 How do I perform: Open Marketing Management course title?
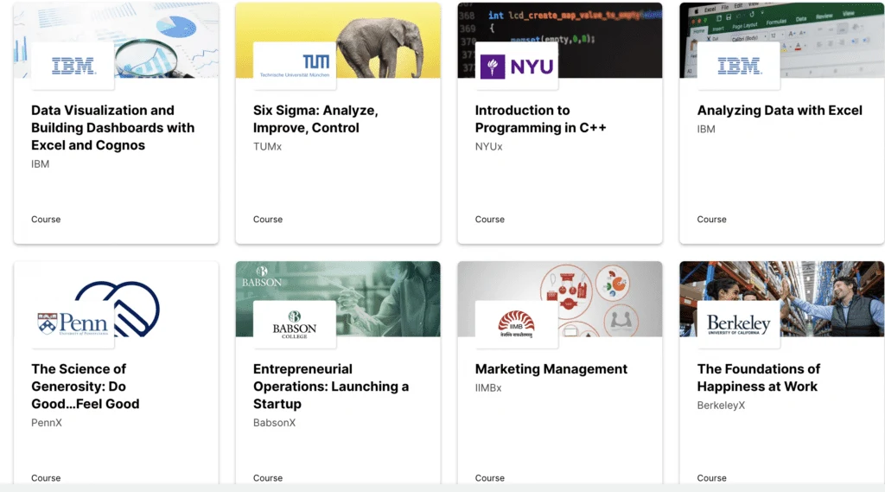(551, 369)
